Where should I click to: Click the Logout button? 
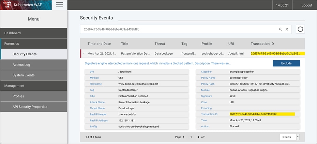coord(306,5)
